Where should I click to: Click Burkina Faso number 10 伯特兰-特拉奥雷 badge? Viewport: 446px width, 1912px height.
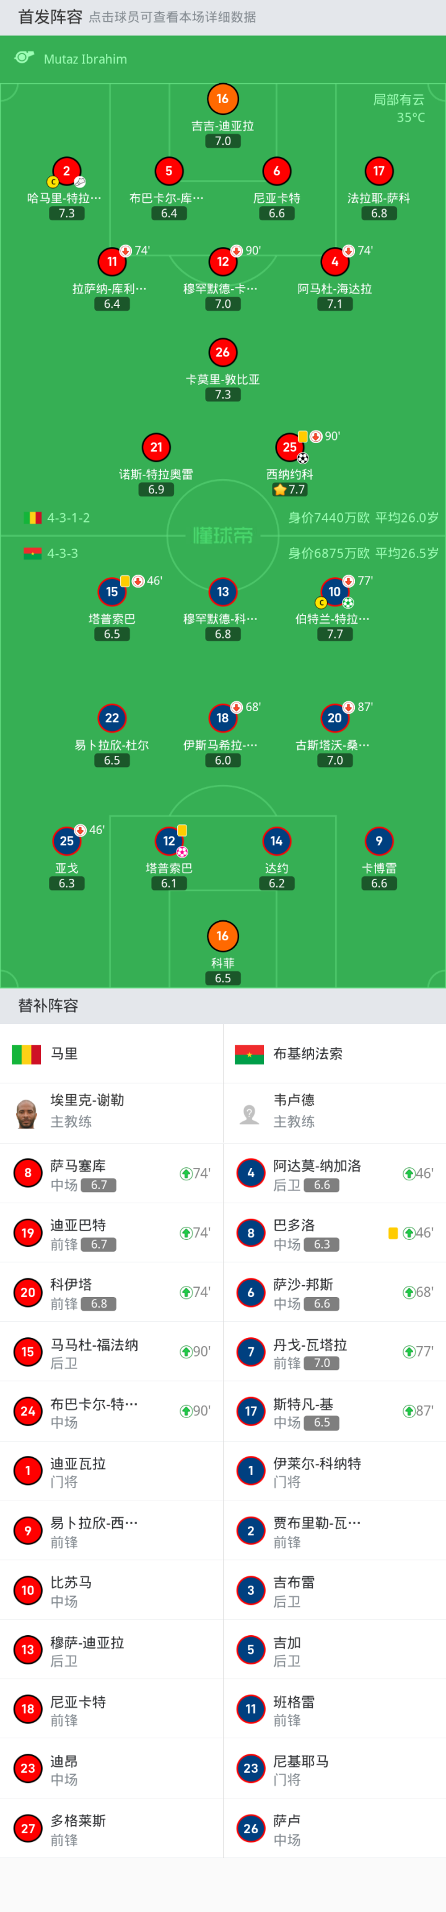[x=334, y=592]
